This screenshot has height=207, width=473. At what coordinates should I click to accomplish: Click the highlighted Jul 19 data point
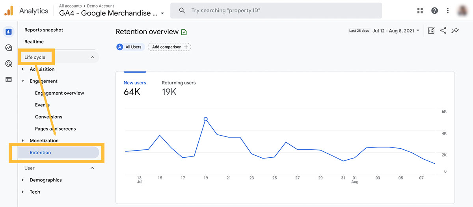click(205, 119)
